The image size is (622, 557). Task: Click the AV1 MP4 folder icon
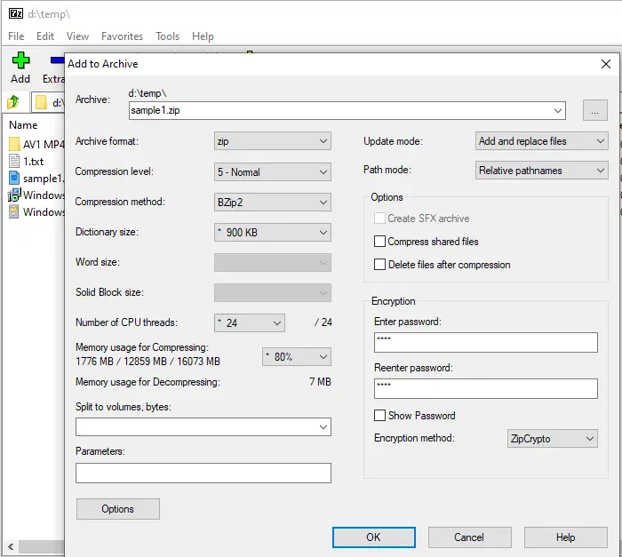coord(14,144)
